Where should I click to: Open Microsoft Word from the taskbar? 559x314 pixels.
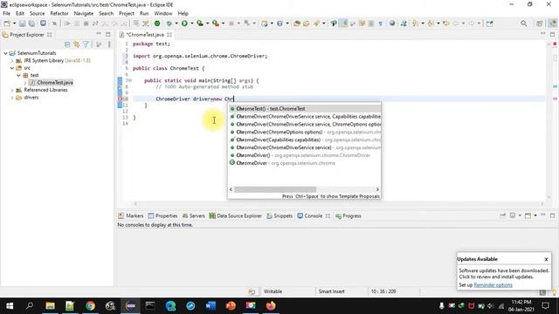[210, 306]
